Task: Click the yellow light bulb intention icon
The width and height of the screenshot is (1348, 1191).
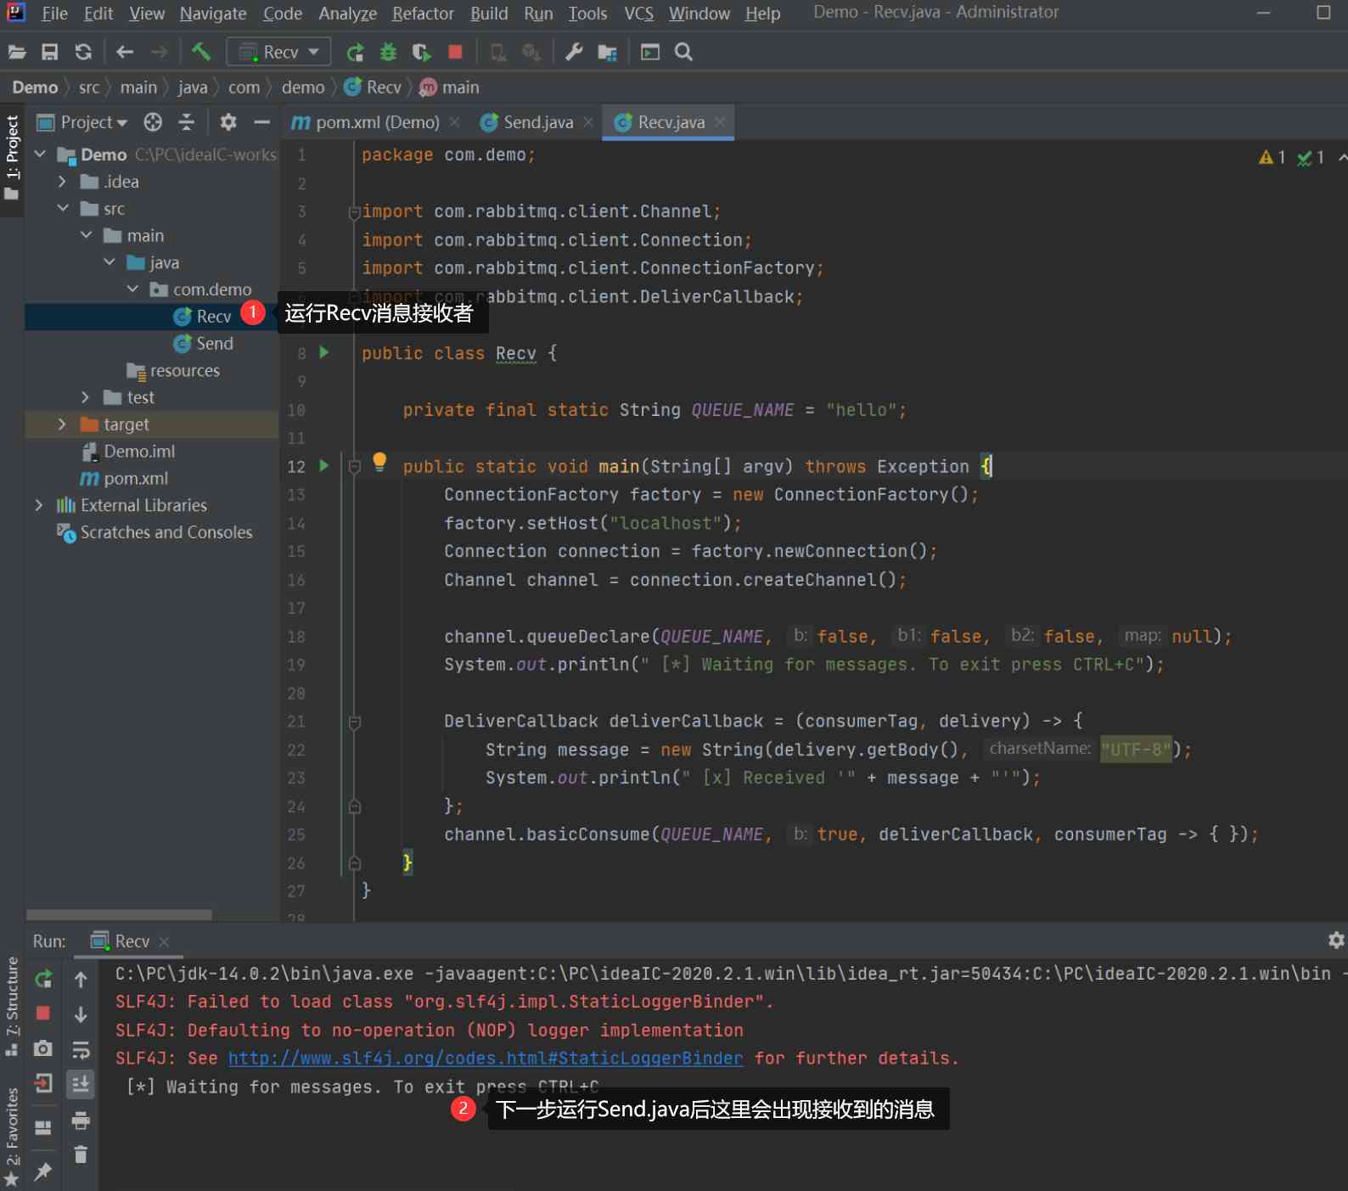Action: coord(379,463)
